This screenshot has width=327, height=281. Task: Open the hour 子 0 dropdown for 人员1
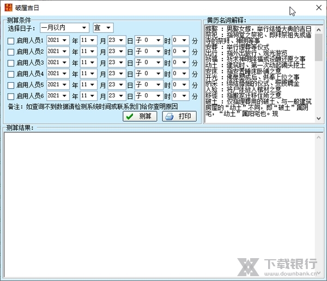(x=149, y=40)
